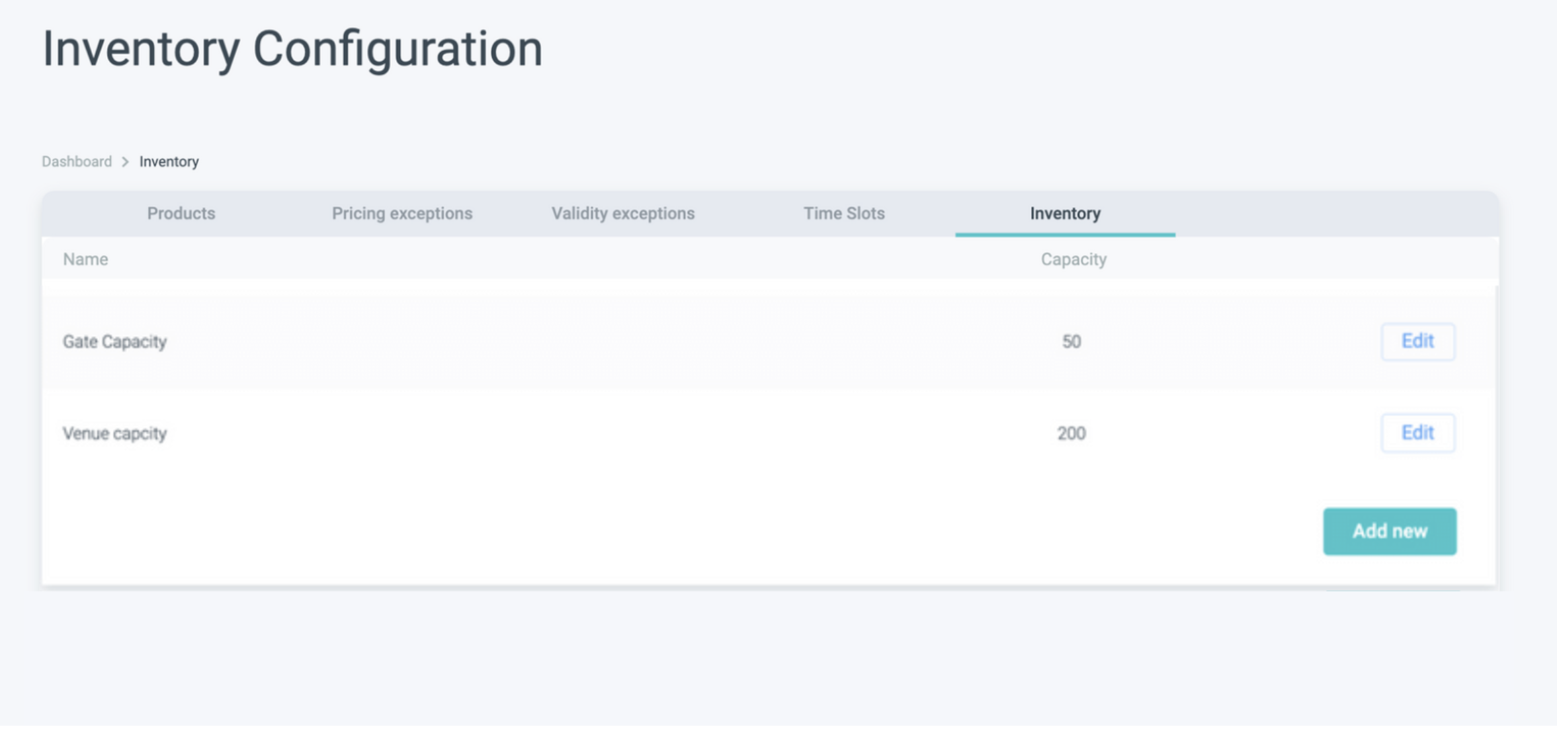This screenshot has width=1557, height=729.
Task: Navigate to Dashboard breadcrumb link
Action: [77, 162]
